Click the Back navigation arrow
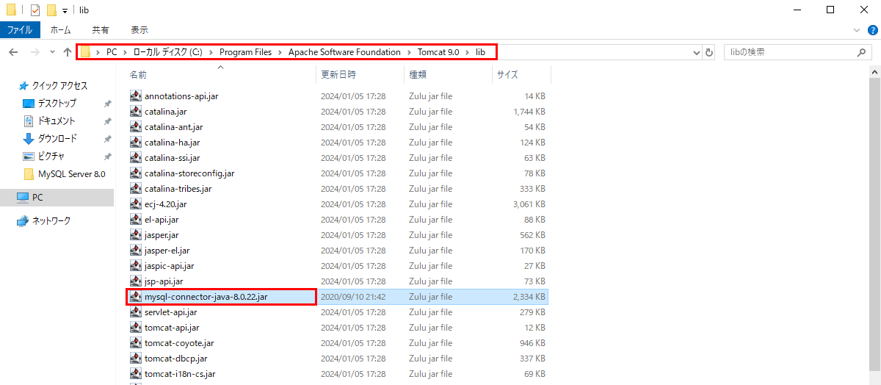This screenshot has height=385, width=881. (x=13, y=52)
